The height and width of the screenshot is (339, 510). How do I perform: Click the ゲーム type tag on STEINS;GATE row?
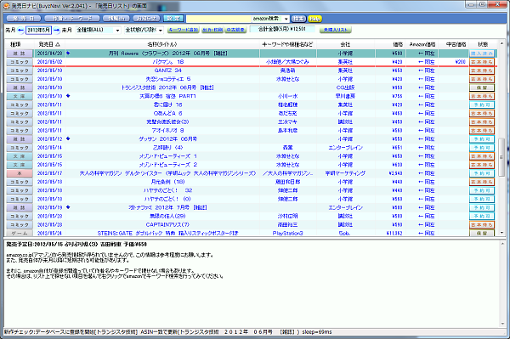(x=20, y=234)
